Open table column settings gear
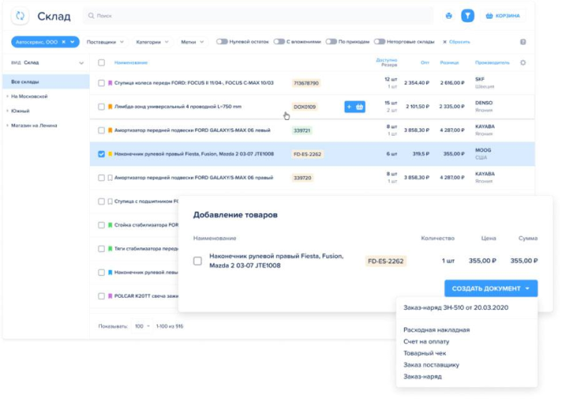The image size is (562, 399). click(523, 63)
